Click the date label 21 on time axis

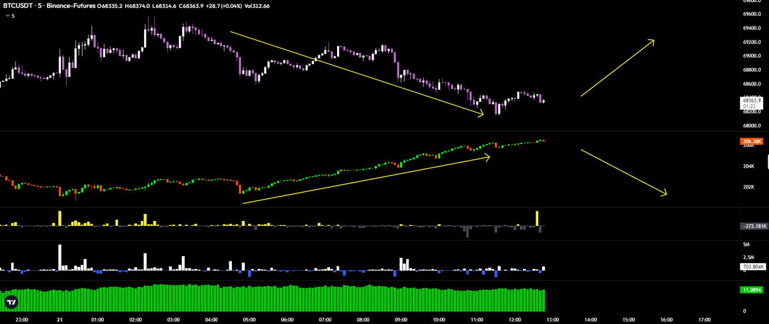tap(59, 318)
